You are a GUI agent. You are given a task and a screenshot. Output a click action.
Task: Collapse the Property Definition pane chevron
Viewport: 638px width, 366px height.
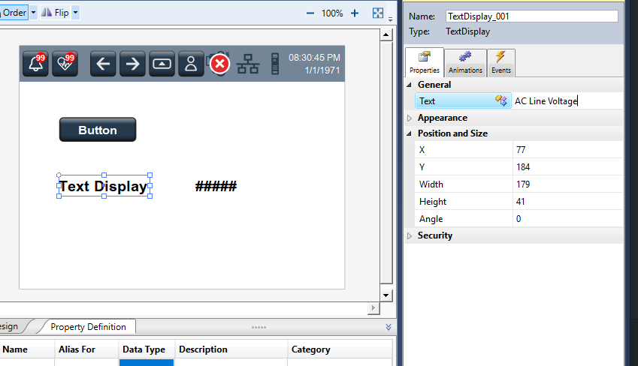(389, 327)
